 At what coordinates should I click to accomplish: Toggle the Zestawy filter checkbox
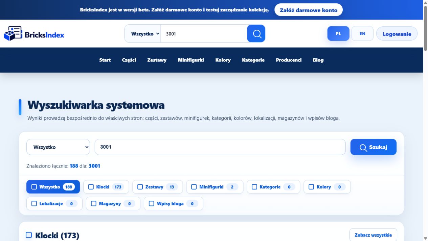pyautogui.click(x=140, y=187)
